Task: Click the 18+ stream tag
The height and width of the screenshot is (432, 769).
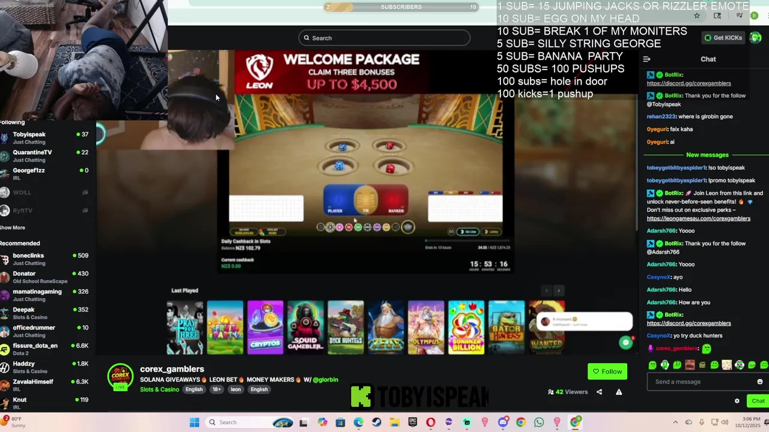Action: pyautogui.click(x=216, y=389)
